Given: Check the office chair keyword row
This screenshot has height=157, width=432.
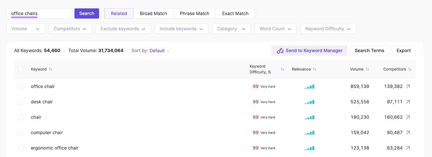Looking at the screenshot, I should (21, 87).
